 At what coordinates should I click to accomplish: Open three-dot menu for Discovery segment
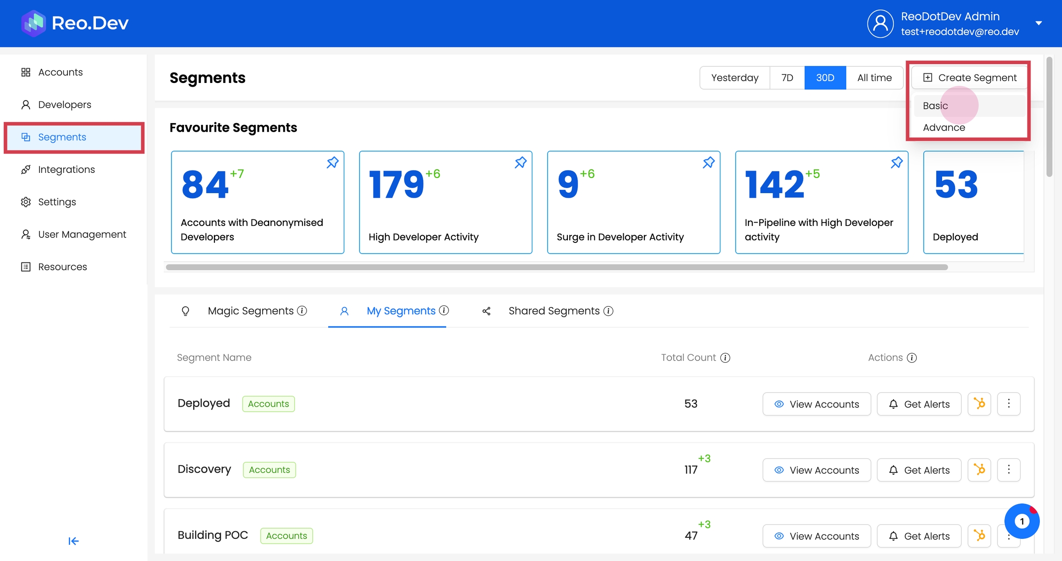click(x=1009, y=470)
